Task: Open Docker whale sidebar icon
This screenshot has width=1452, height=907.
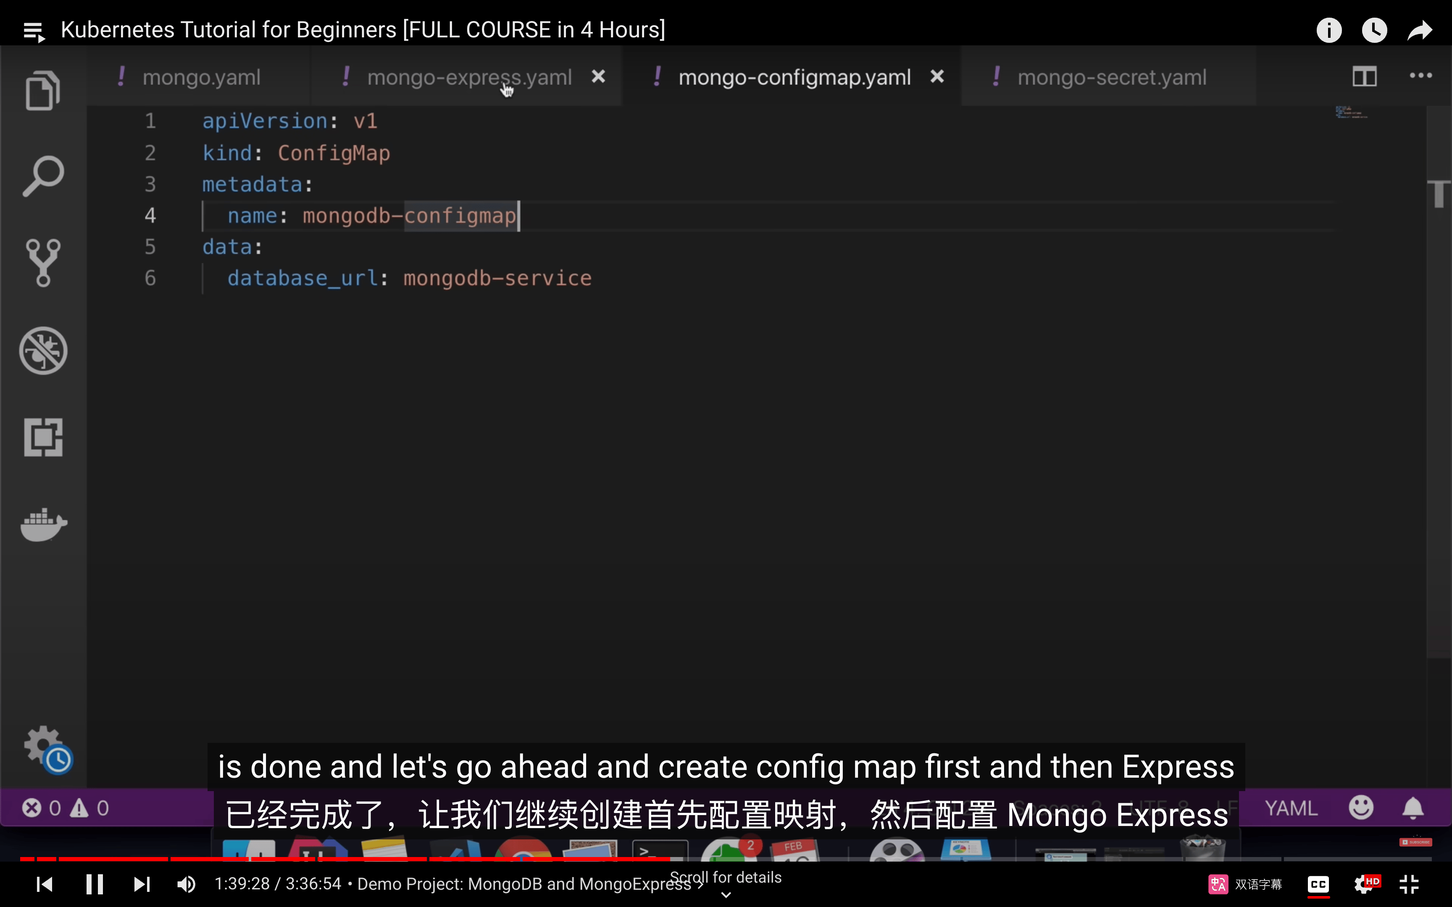Action: click(43, 524)
